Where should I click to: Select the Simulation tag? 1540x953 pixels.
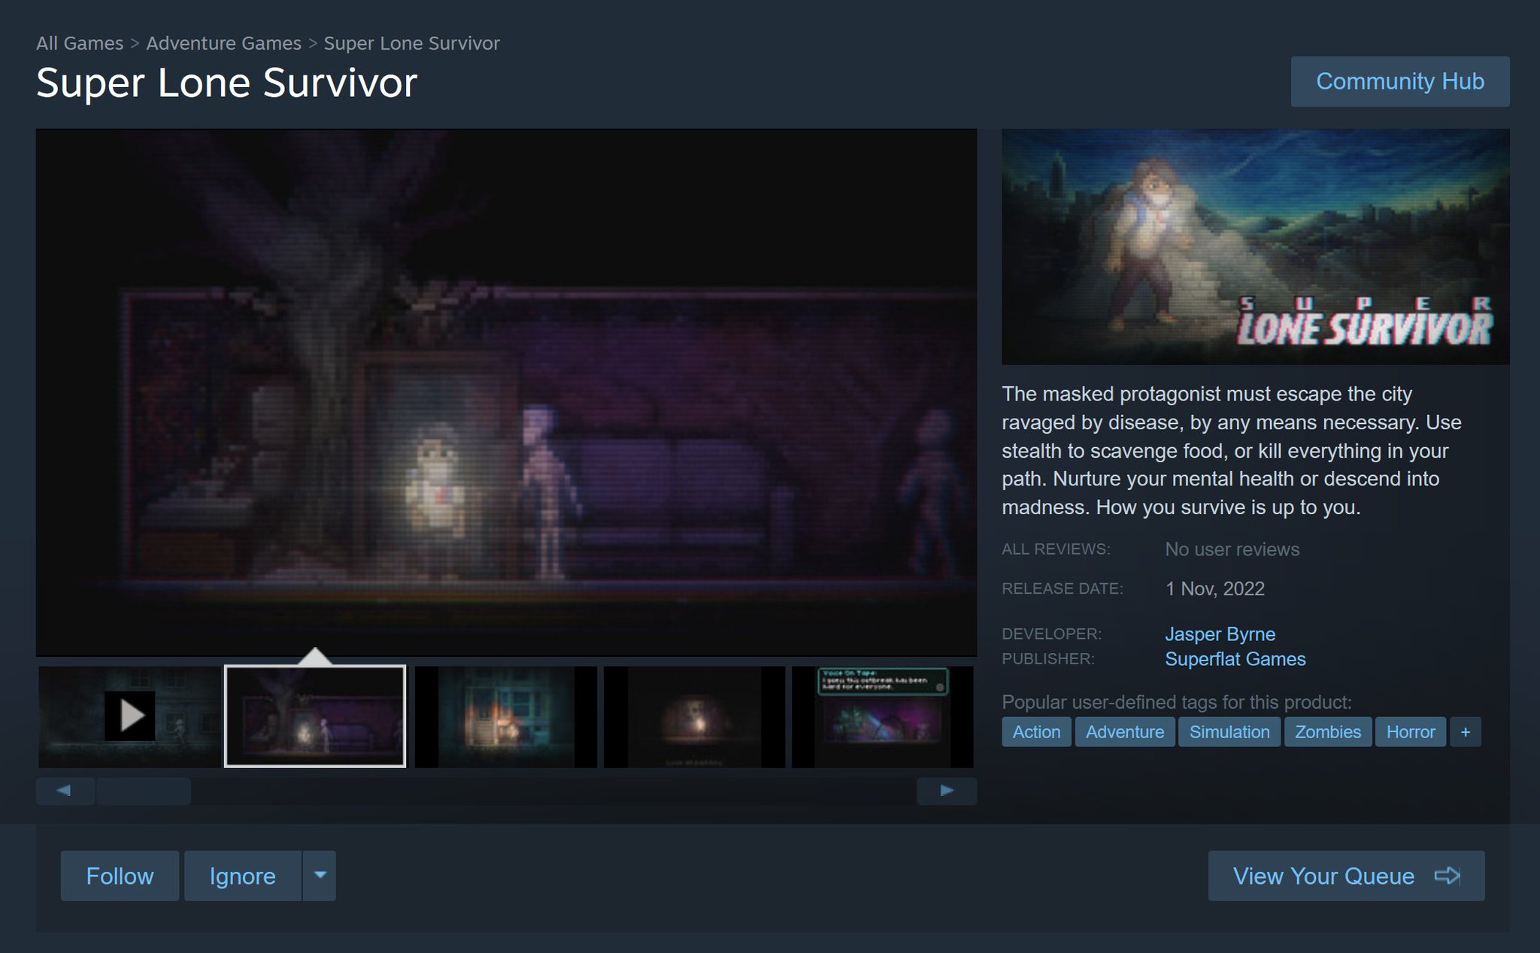1229,732
